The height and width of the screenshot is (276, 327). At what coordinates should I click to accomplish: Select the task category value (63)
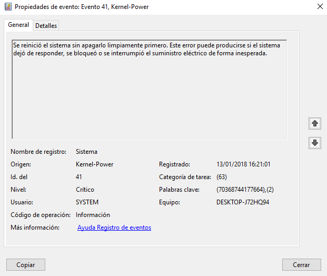tap(222, 177)
